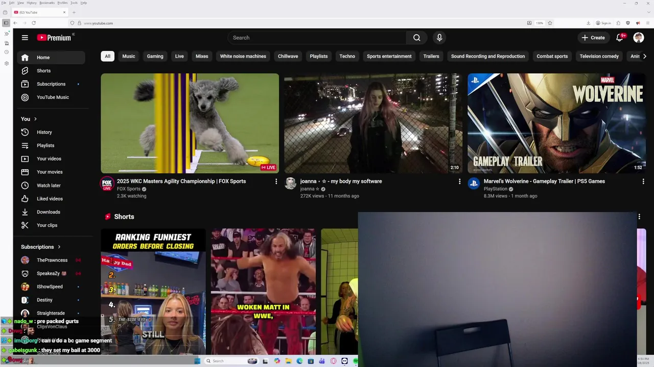Click the PlayStation channel avatar
This screenshot has height=367, width=654.
pos(474,183)
